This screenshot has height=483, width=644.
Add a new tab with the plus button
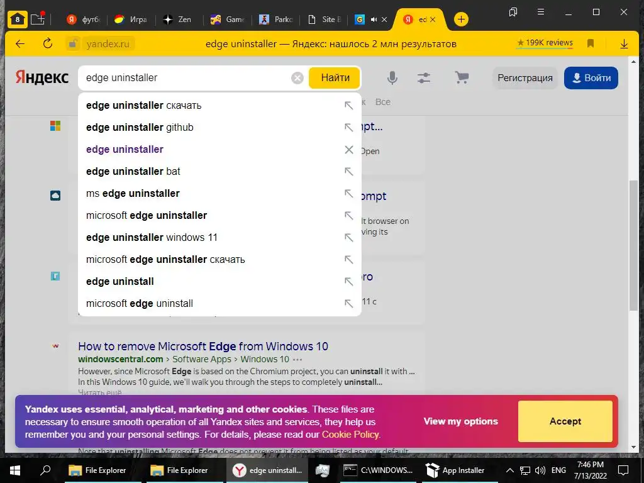click(461, 19)
